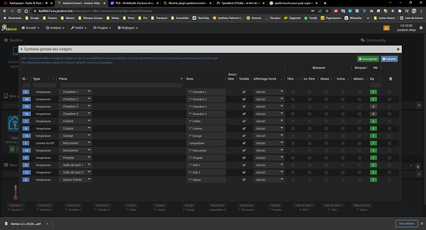Click the Jeedom logo icon

[9, 28]
